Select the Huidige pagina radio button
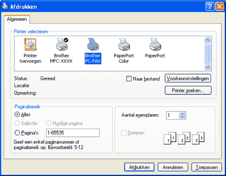Viewport: 226px width, 176px height. point(49,123)
